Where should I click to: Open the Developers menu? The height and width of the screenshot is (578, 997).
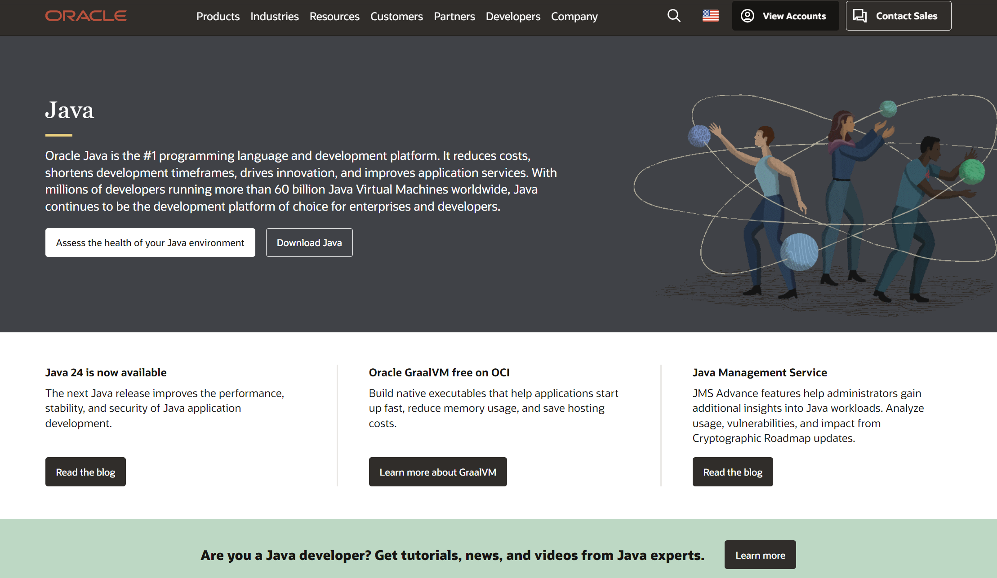point(512,17)
